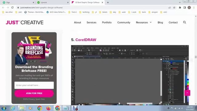Click the pink back-to-top arrow button

point(187,93)
